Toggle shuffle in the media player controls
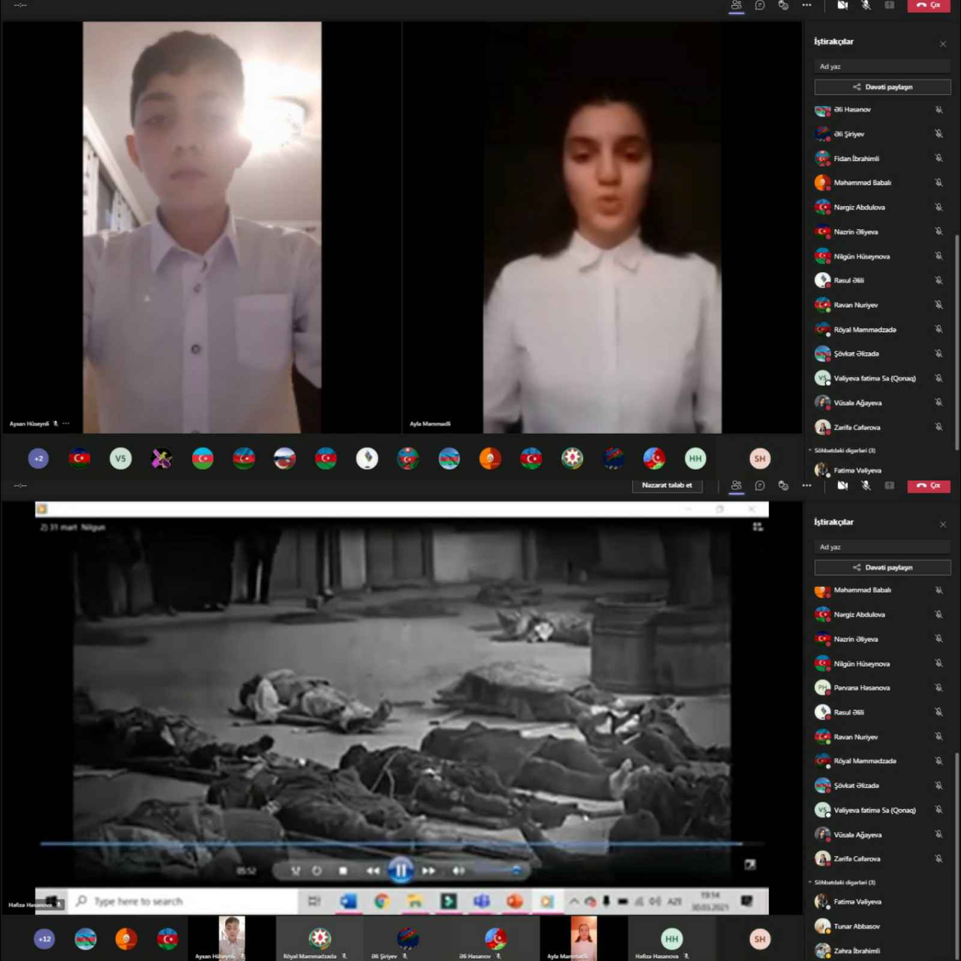 [x=296, y=870]
